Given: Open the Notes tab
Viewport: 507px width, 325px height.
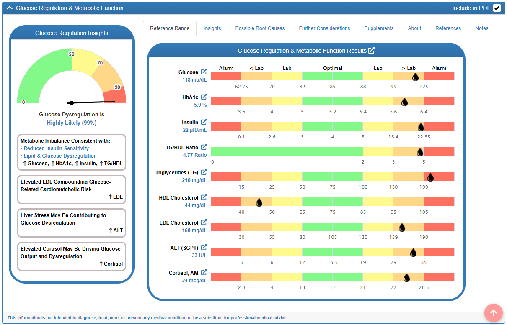Looking at the screenshot, I should tap(482, 28).
